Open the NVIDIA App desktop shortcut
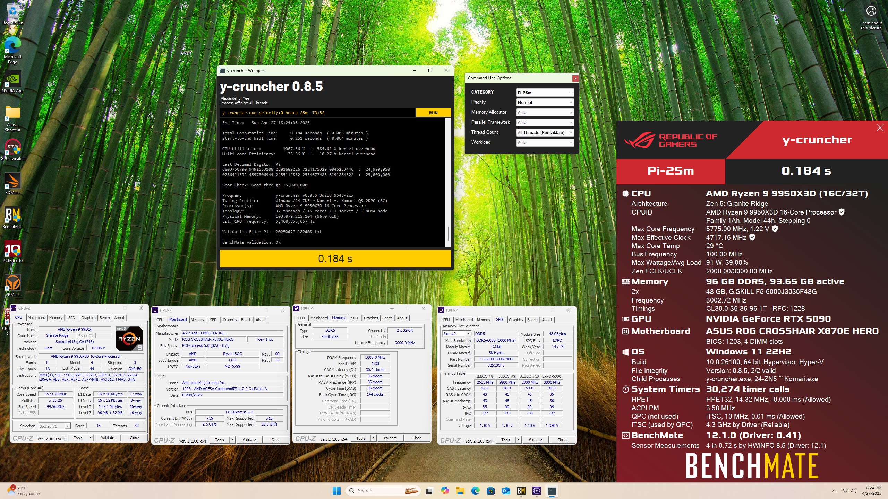888x499 pixels. pos(12,82)
